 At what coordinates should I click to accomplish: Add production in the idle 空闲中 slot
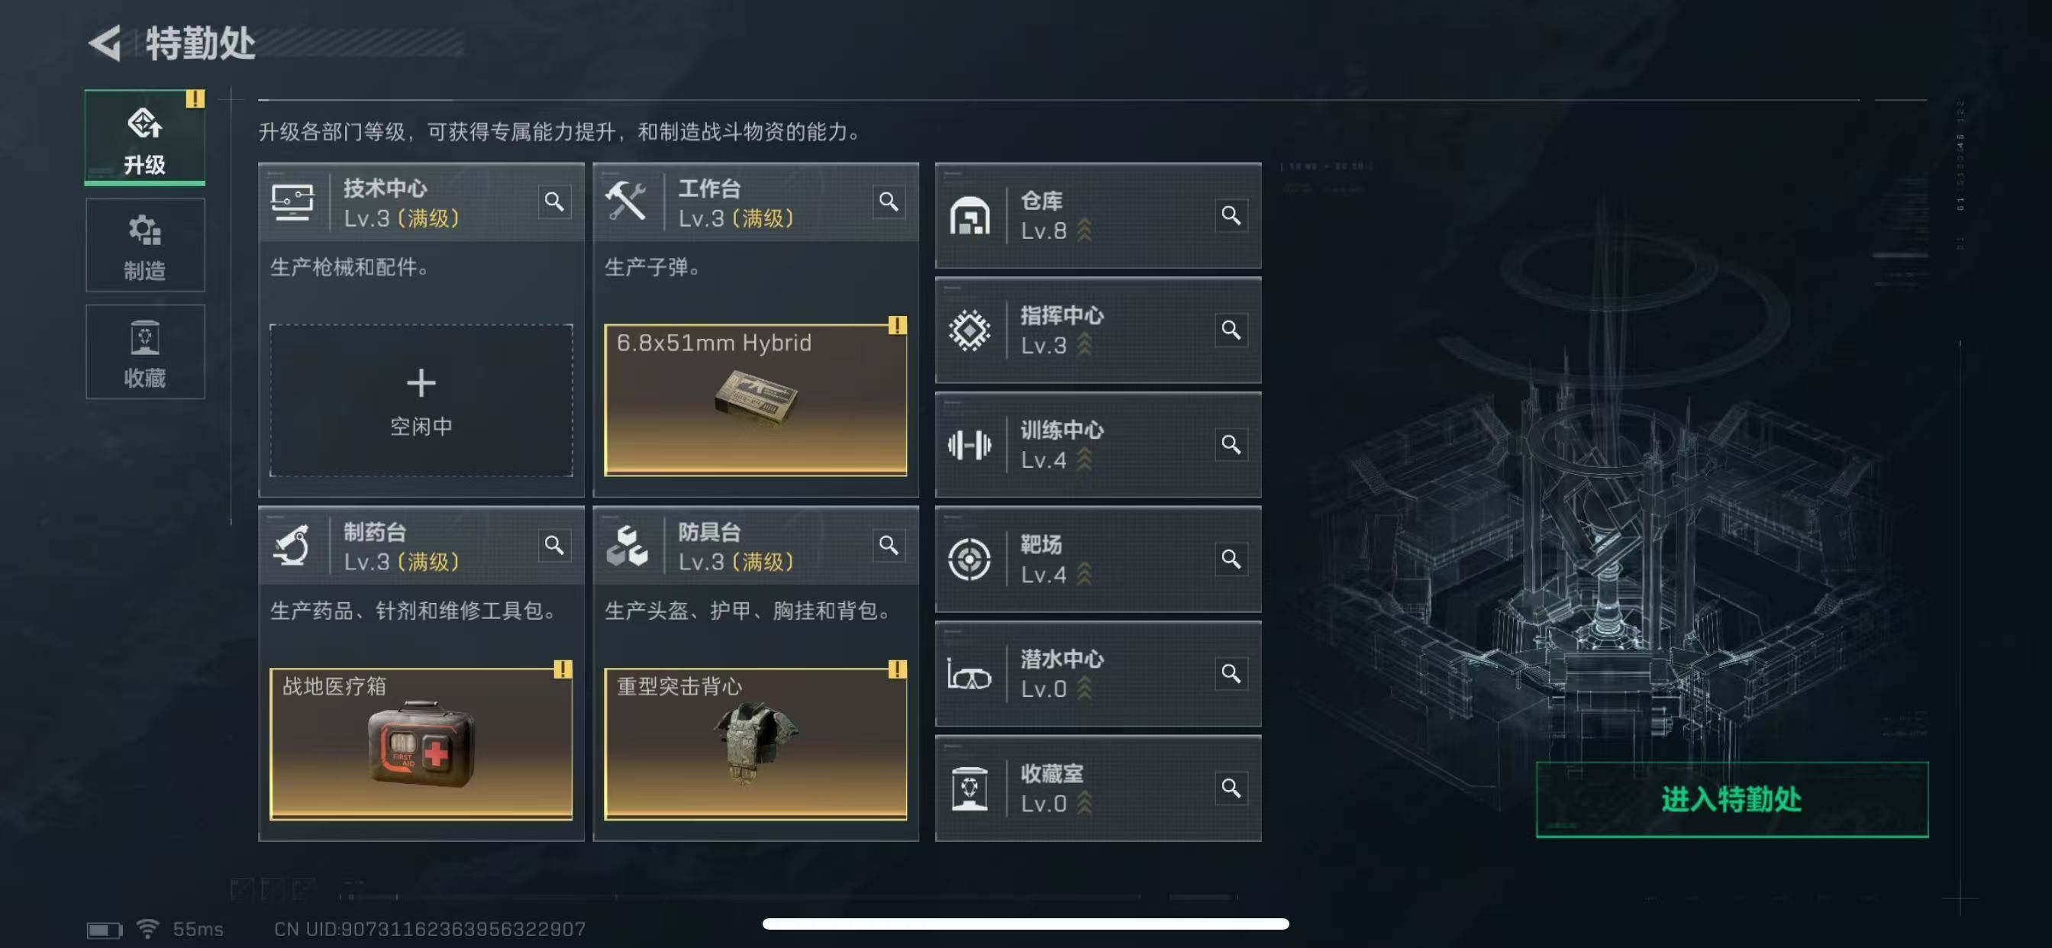pyautogui.click(x=421, y=400)
